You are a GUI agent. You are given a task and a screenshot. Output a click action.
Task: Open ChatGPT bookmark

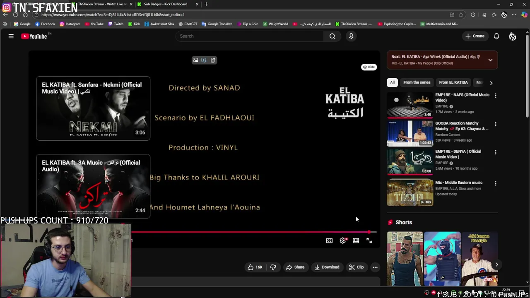click(x=188, y=24)
